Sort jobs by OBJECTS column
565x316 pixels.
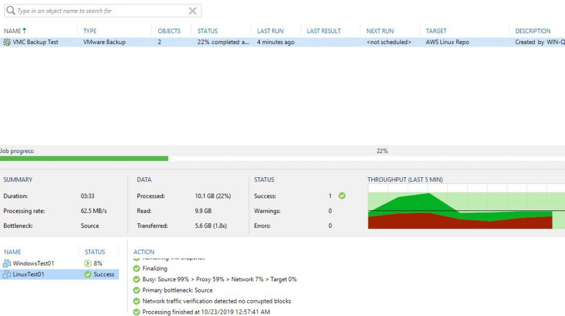click(x=169, y=31)
